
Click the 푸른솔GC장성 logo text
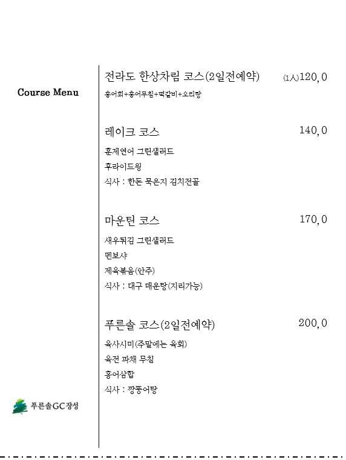pyautogui.click(x=54, y=406)
